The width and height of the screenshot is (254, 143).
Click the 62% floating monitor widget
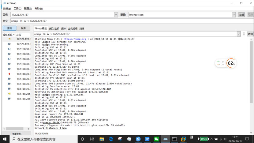(x=231, y=63)
